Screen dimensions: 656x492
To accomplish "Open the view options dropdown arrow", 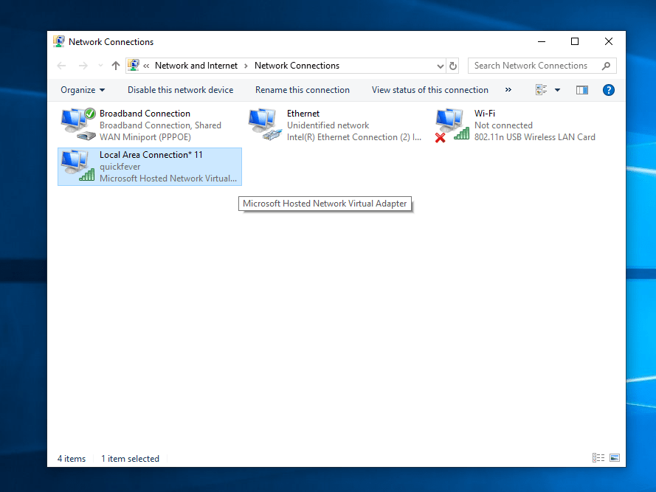I will click(x=557, y=90).
